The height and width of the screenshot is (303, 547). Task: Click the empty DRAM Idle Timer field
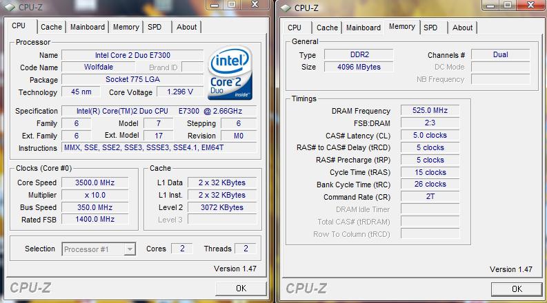point(430,209)
